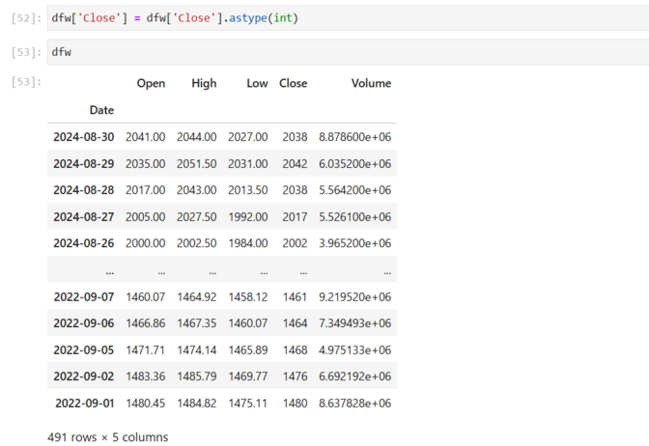Select the 2024-08-28 row date label
Screen dimensions: 649x446
coord(83,190)
